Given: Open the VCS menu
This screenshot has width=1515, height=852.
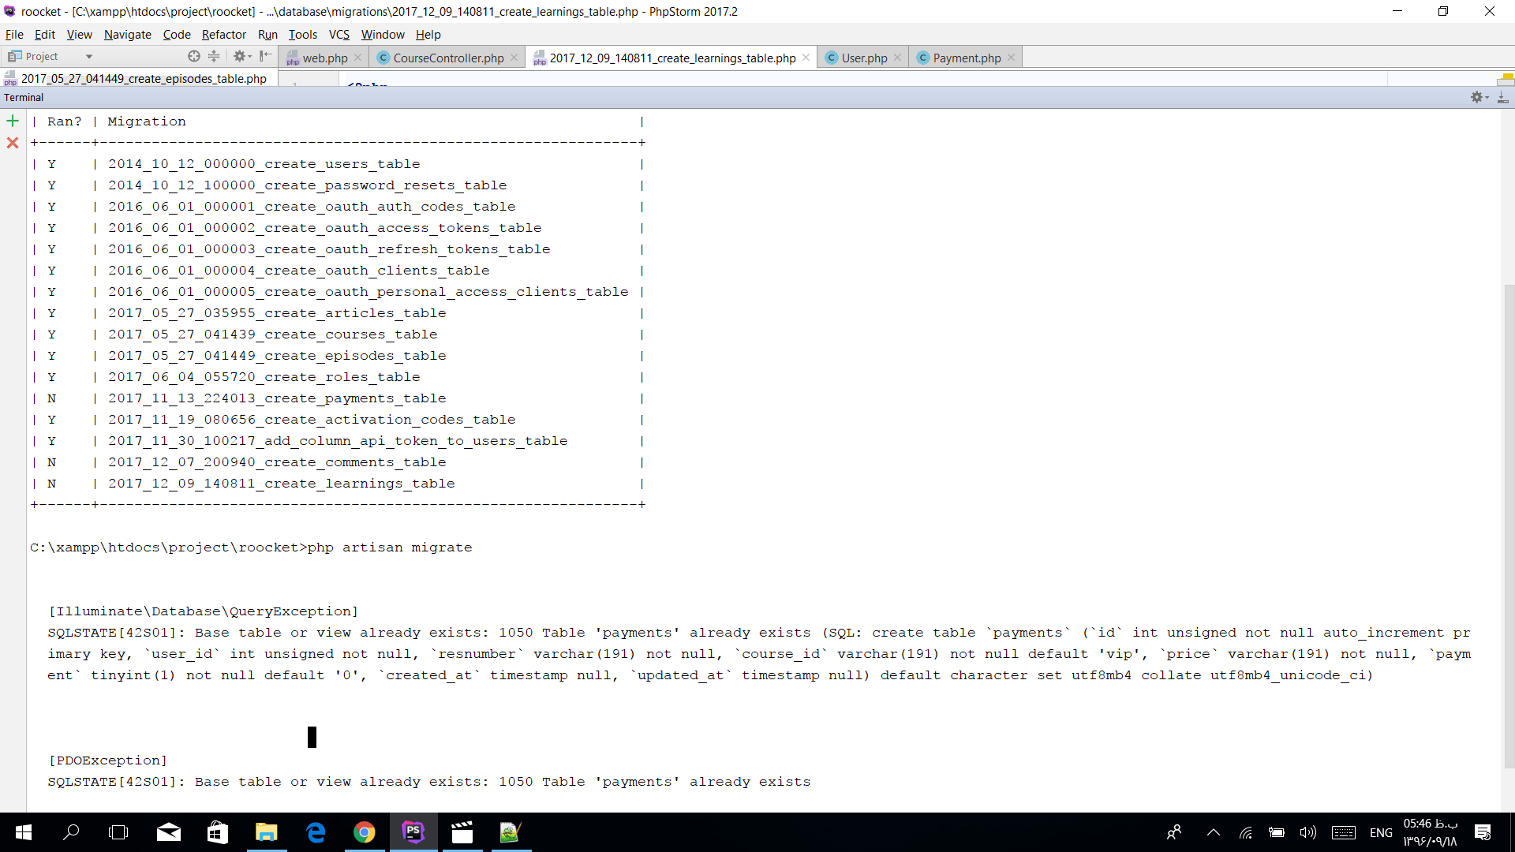Looking at the screenshot, I should coord(339,35).
